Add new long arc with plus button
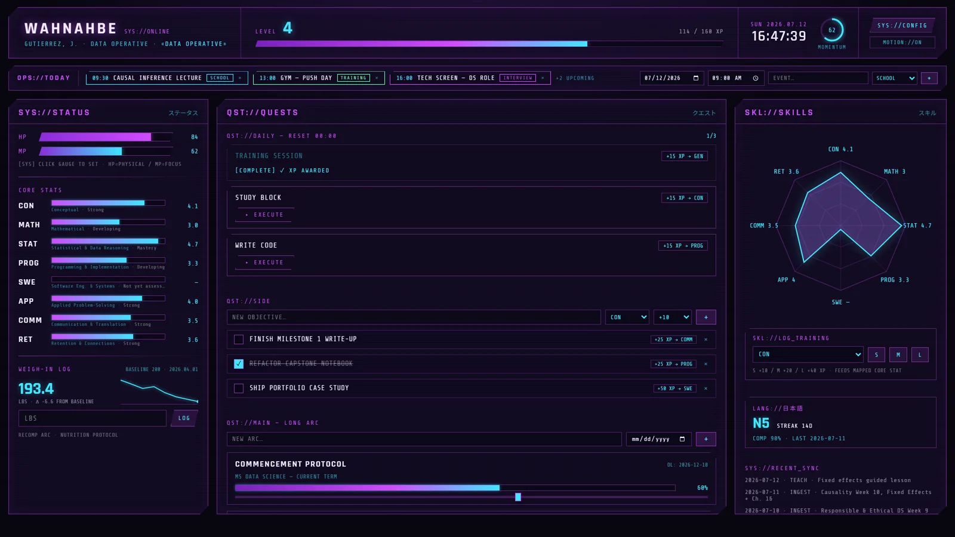 [706, 439]
